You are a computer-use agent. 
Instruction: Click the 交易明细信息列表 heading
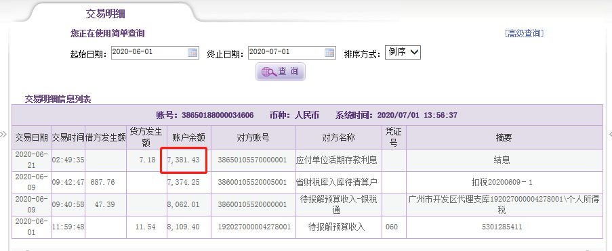(x=58, y=99)
